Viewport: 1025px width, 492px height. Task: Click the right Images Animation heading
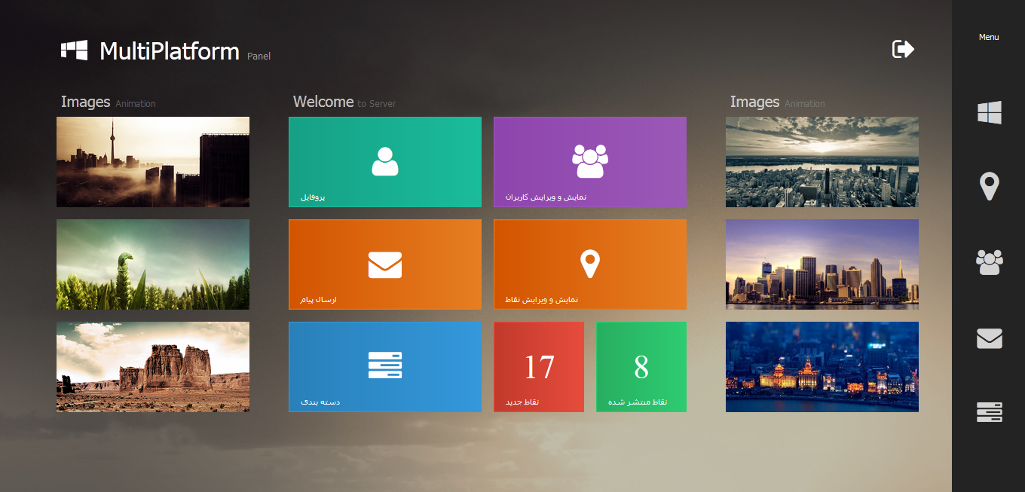(x=778, y=102)
